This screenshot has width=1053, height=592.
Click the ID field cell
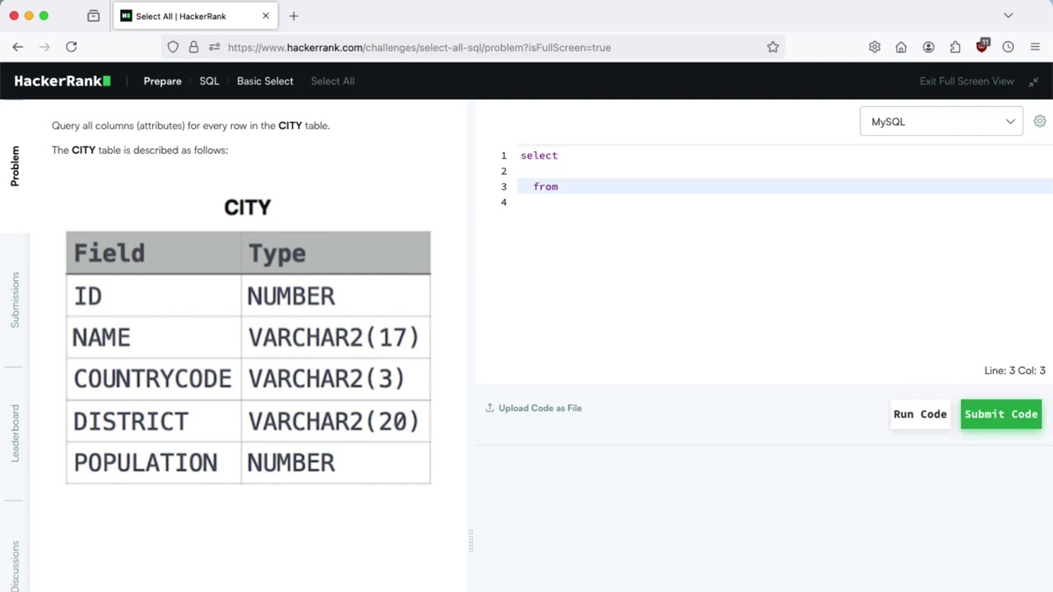pos(153,295)
